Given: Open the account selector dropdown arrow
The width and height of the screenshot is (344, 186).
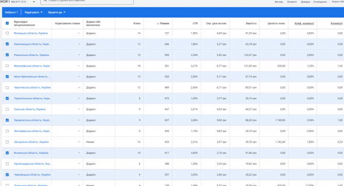Looking at the screenshot, I should pos(34,2).
